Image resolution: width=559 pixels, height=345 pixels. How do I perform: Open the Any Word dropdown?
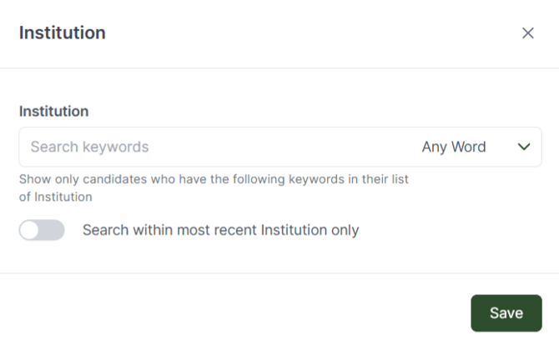pyautogui.click(x=476, y=147)
